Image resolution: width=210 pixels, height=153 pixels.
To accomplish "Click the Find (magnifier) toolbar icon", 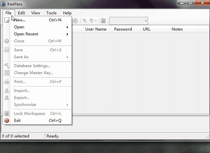I will [x=85, y=21].
